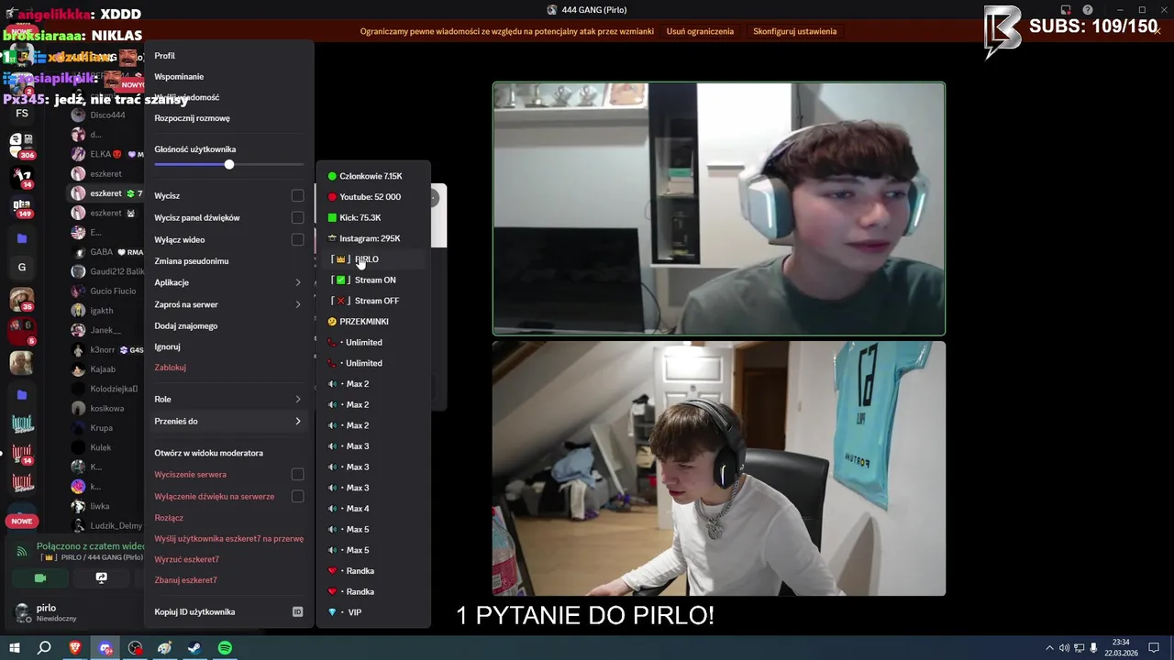
Task: Select Zablokuj option
Action: coord(228,368)
